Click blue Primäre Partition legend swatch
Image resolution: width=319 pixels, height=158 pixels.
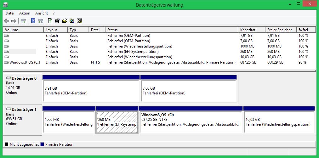click(42, 144)
